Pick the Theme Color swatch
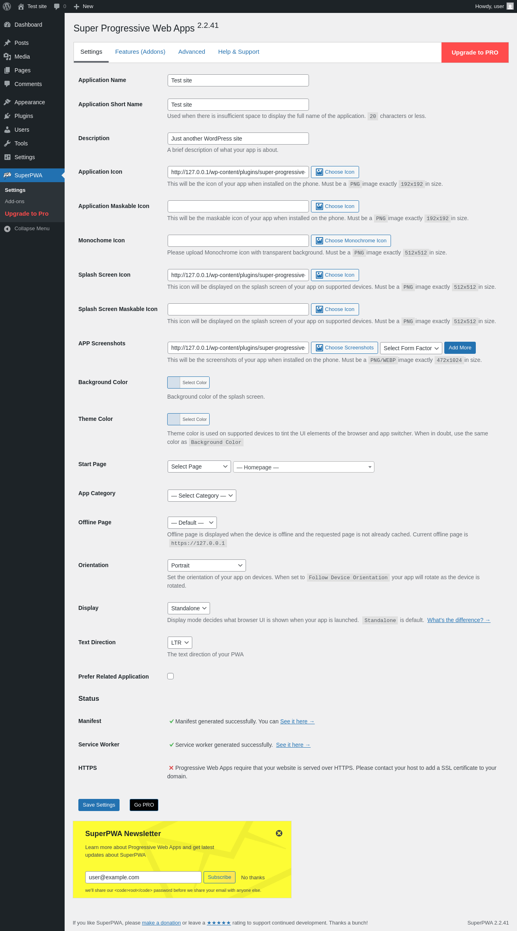Image resolution: width=517 pixels, height=931 pixels. tap(174, 419)
